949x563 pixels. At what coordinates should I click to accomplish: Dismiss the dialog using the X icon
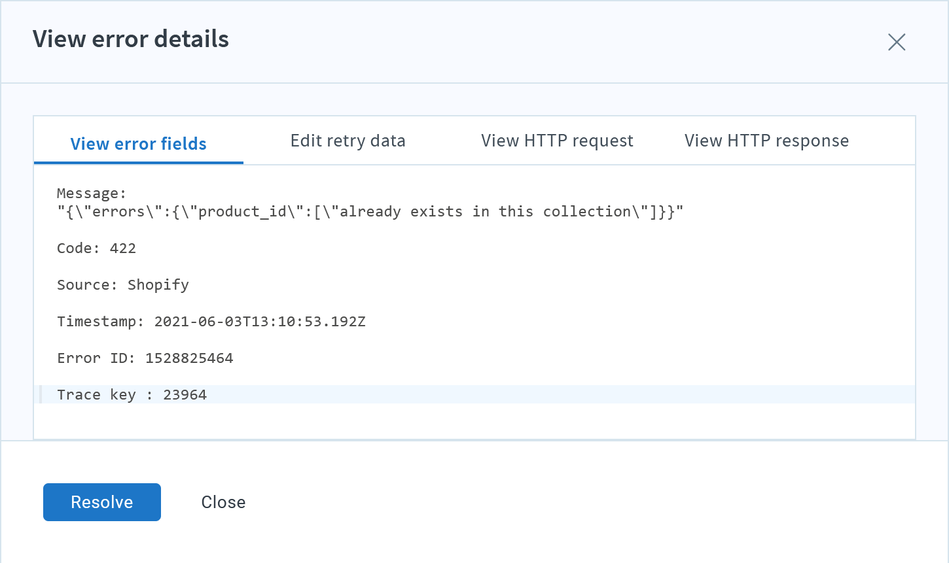[897, 42]
